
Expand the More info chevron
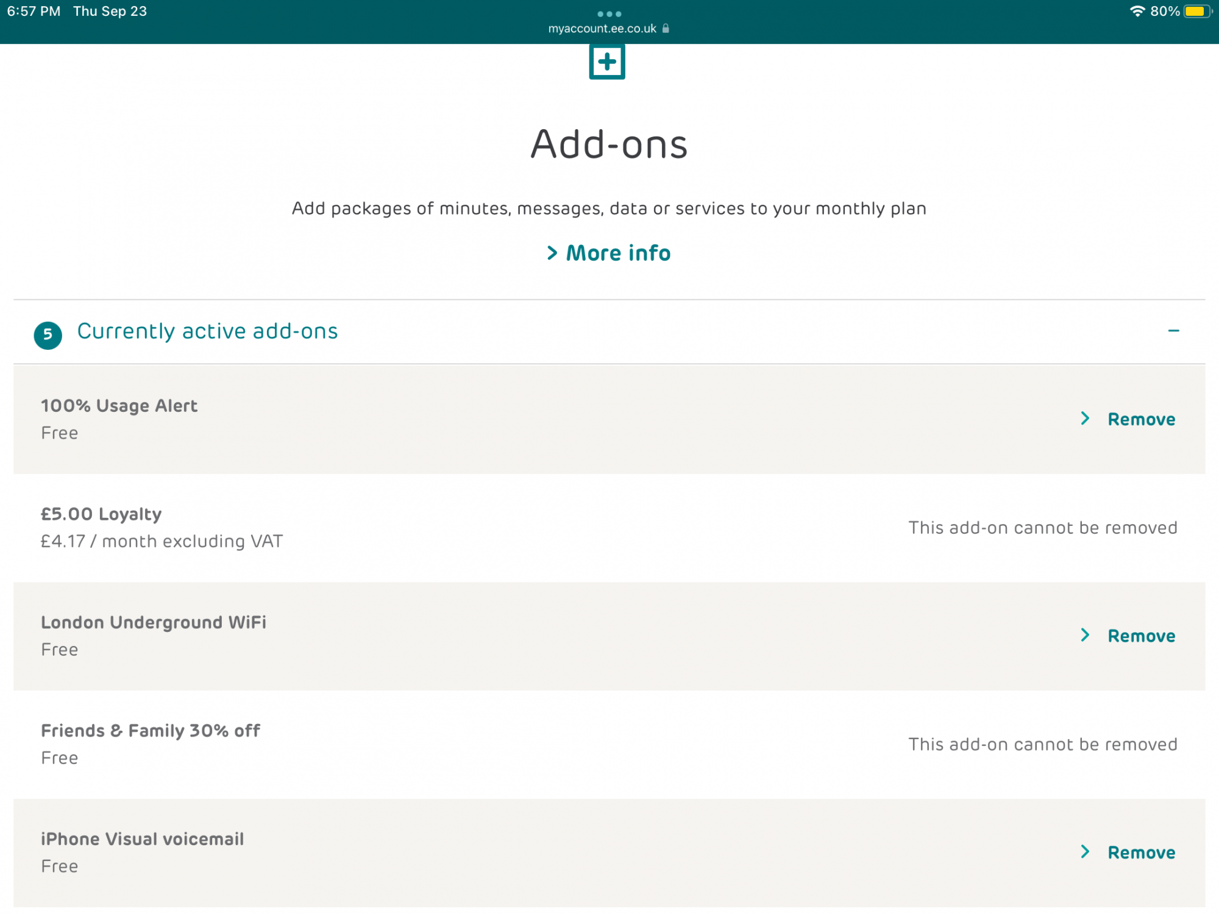[x=552, y=253]
